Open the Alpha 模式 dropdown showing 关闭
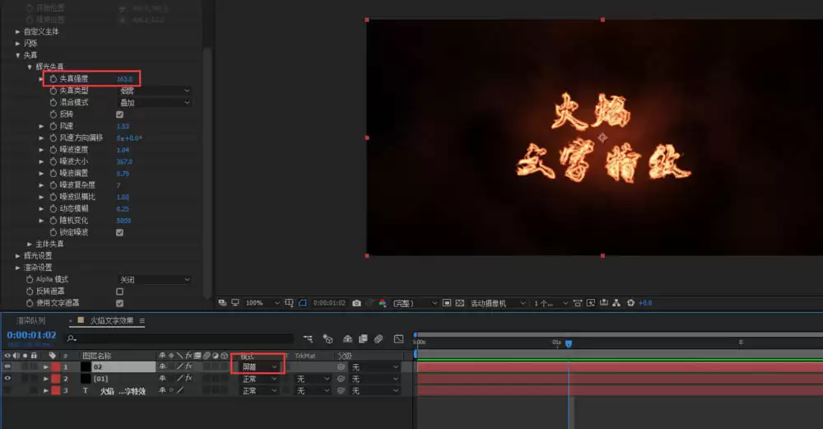The image size is (823, 429). coord(155,280)
